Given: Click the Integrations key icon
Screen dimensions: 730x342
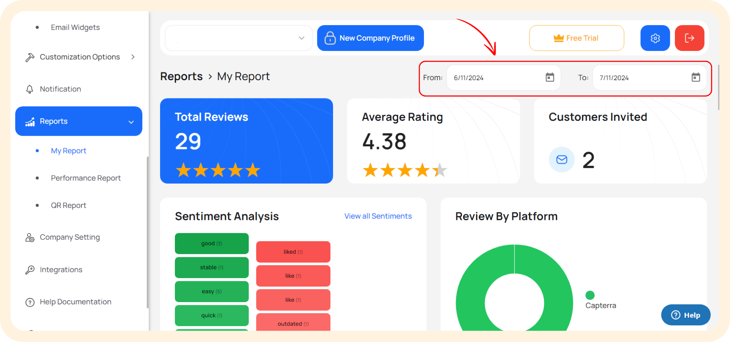Looking at the screenshot, I should [x=30, y=270].
